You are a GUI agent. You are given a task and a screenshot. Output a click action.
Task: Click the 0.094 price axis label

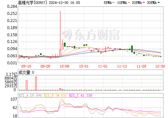(12, 49)
